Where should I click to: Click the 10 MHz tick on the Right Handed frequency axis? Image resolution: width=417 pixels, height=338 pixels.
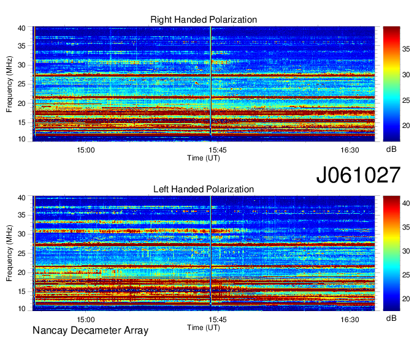(21, 139)
